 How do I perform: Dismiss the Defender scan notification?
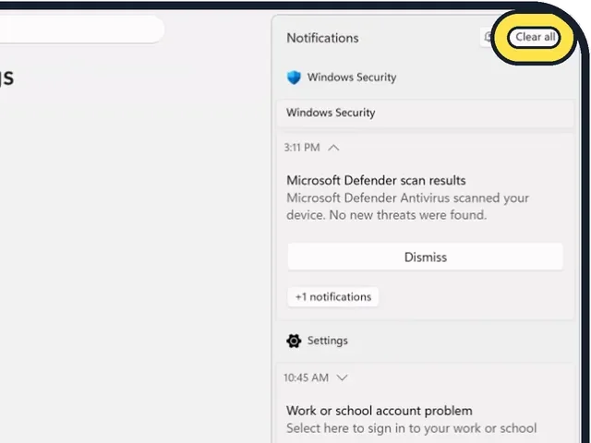425,257
